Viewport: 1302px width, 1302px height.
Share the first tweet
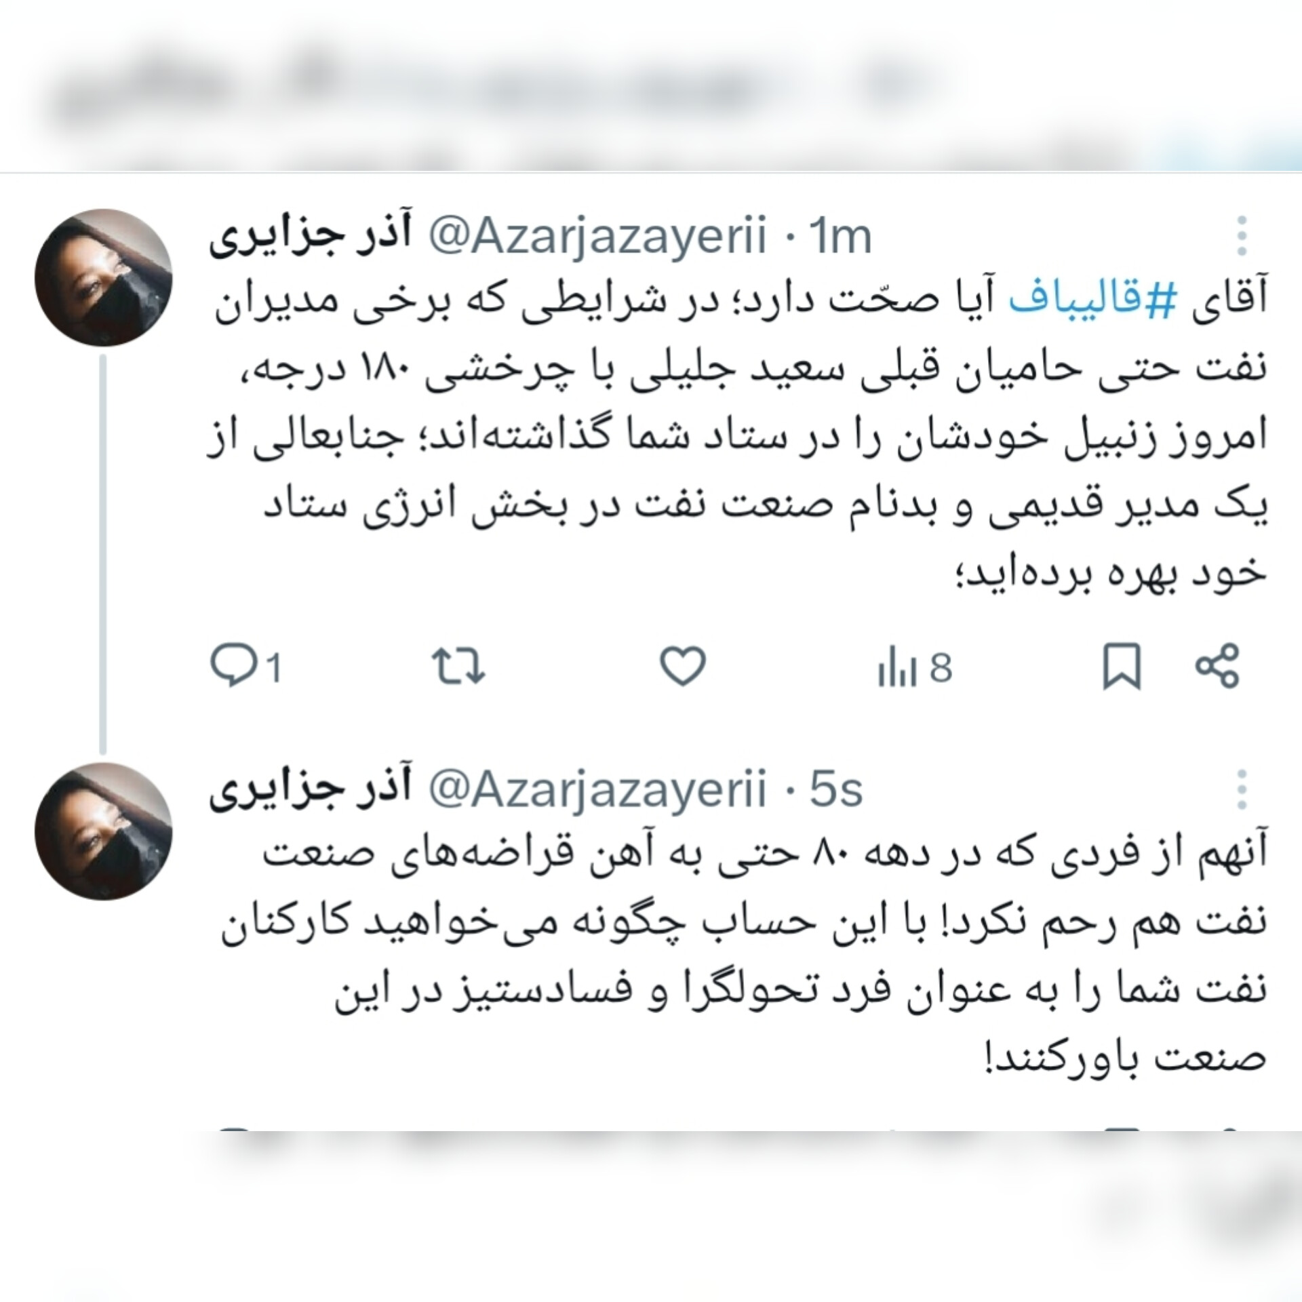click(x=1217, y=666)
